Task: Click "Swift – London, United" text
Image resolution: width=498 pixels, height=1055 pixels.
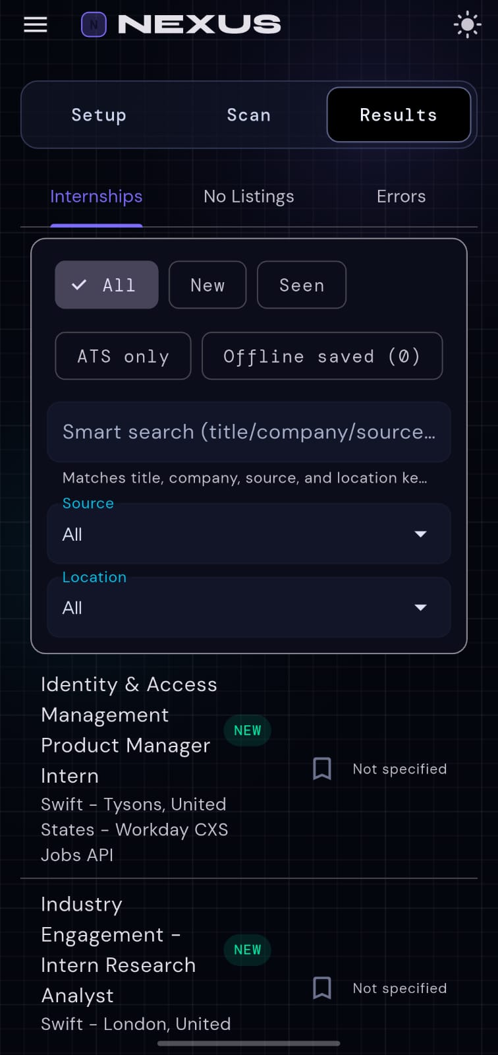Action: (x=136, y=1024)
